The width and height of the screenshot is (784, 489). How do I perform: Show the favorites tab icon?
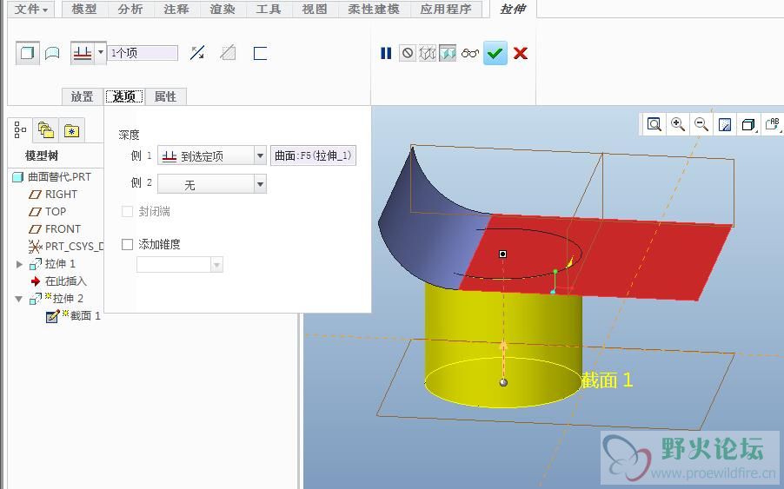[71, 130]
